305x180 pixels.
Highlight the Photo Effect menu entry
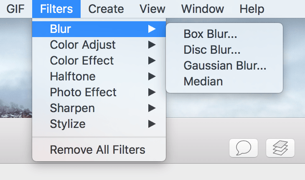99,92
